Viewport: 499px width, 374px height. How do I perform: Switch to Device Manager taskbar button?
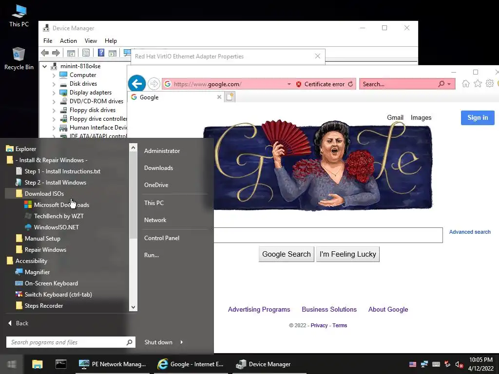point(269,364)
